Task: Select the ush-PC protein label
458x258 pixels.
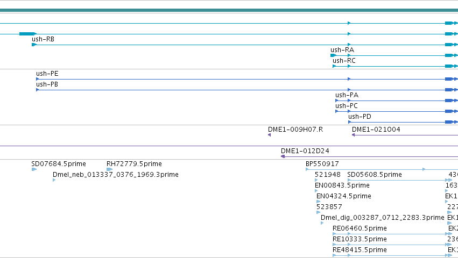Action: (x=347, y=106)
